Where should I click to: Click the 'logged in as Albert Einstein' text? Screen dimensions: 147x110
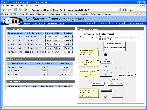click(x=101, y=23)
